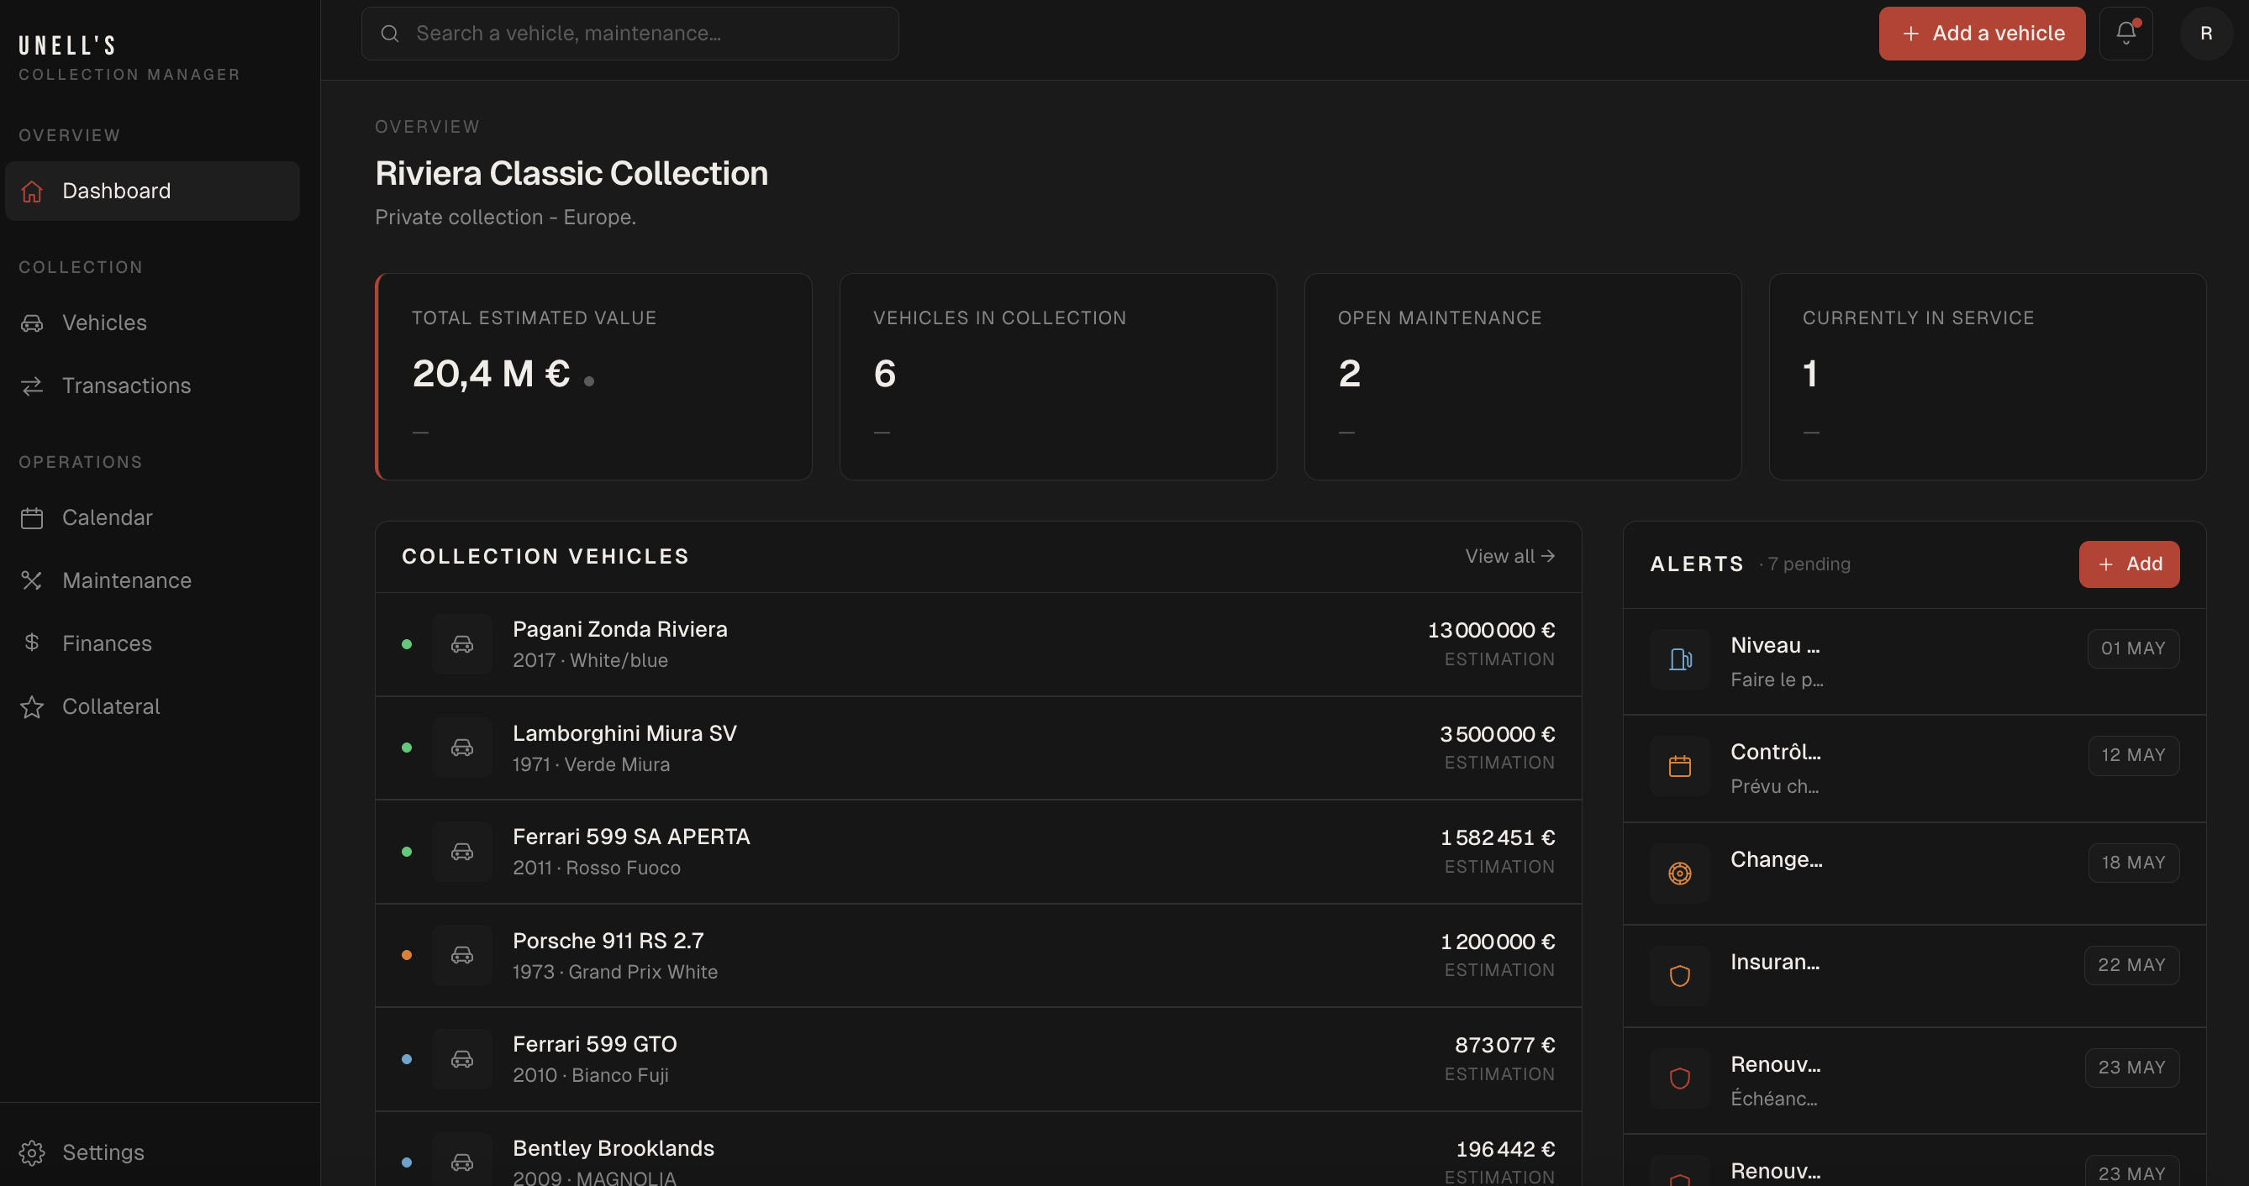Open Bentley Brooklands row

tap(977, 1150)
